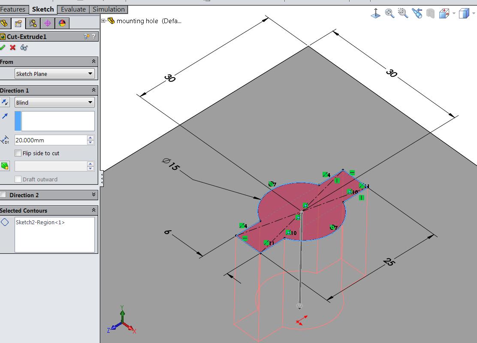Open the ConfigurationManager tab
Screen dimensions: 477x343
(x=32, y=23)
